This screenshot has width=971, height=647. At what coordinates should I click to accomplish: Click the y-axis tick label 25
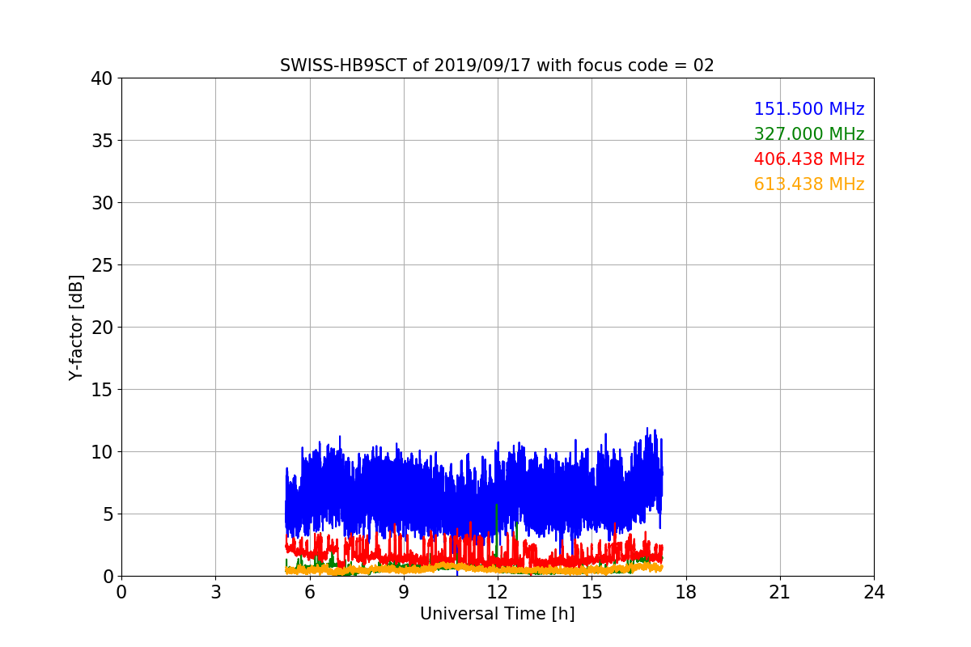click(101, 265)
